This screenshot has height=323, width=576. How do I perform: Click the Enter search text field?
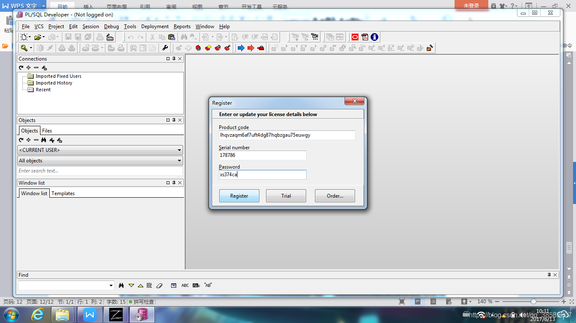click(x=100, y=171)
